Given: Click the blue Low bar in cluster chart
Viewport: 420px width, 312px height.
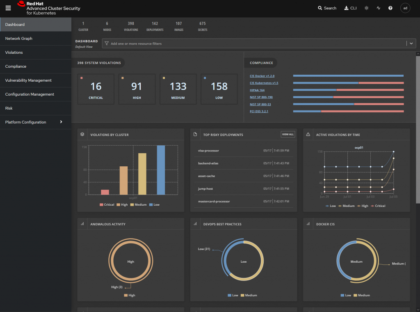Looking at the screenshot, I should (x=161, y=170).
